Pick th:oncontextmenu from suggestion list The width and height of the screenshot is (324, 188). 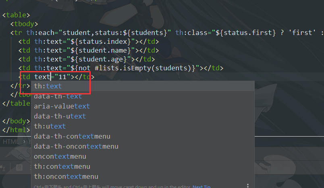coord(143,176)
